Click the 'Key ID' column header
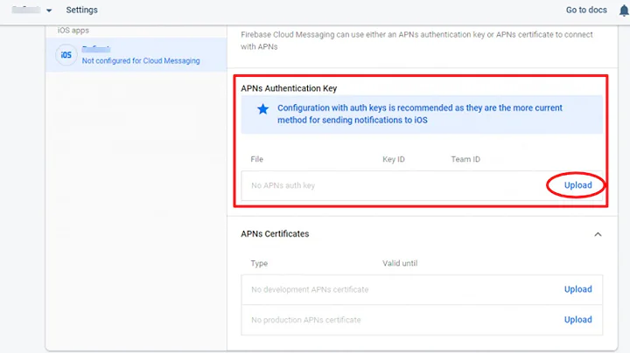Image resolution: width=630 pixels, height=353 pixels. 394,159
